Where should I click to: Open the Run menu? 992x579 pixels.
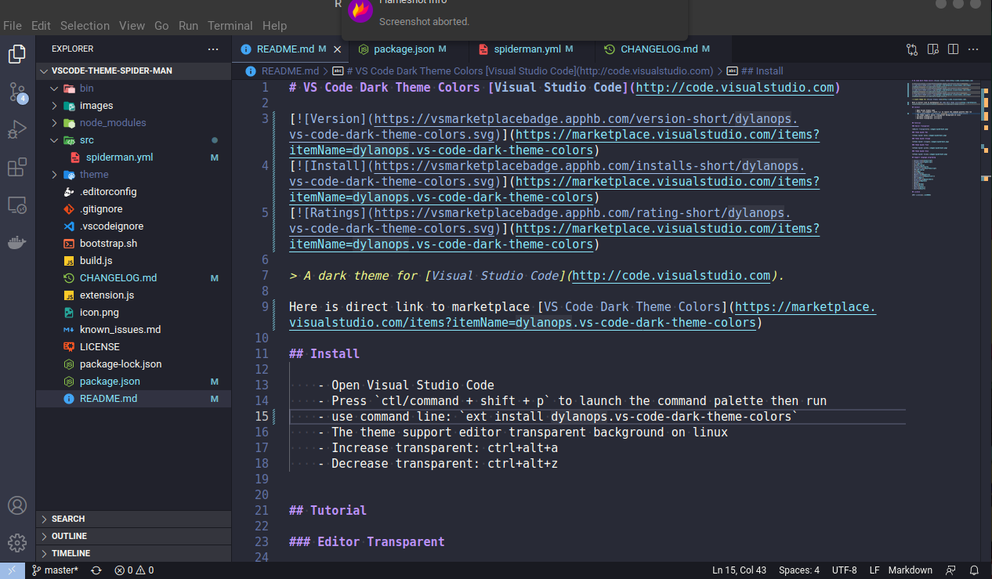188,26
